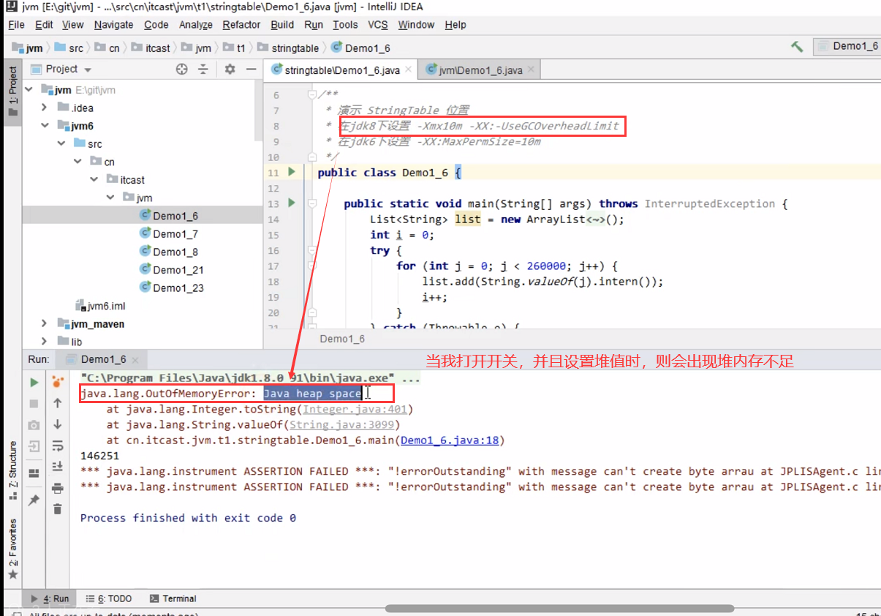Image resolution: width=881 pixels, height=616 pixels.
Task: Select Demo1_8 in the project tree
Action: point(175,252)
